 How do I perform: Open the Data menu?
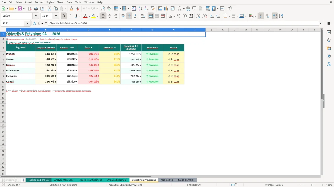[69, 2]
